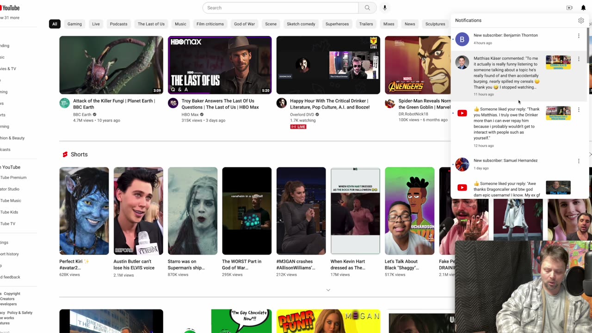This screenshot has width=592, height=333.
Task: Select the Live filter chip
Action: point(96,24)
